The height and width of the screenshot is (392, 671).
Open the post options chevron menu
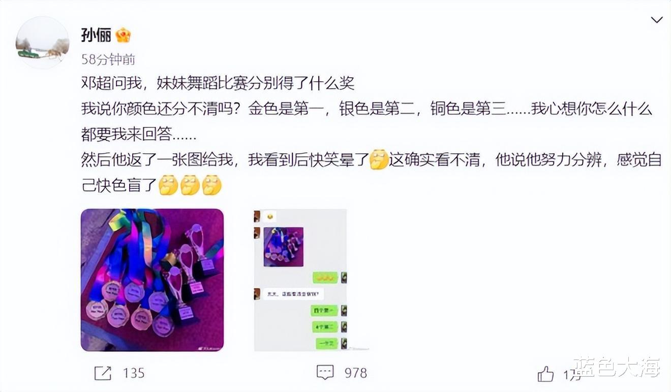(657, 20)
